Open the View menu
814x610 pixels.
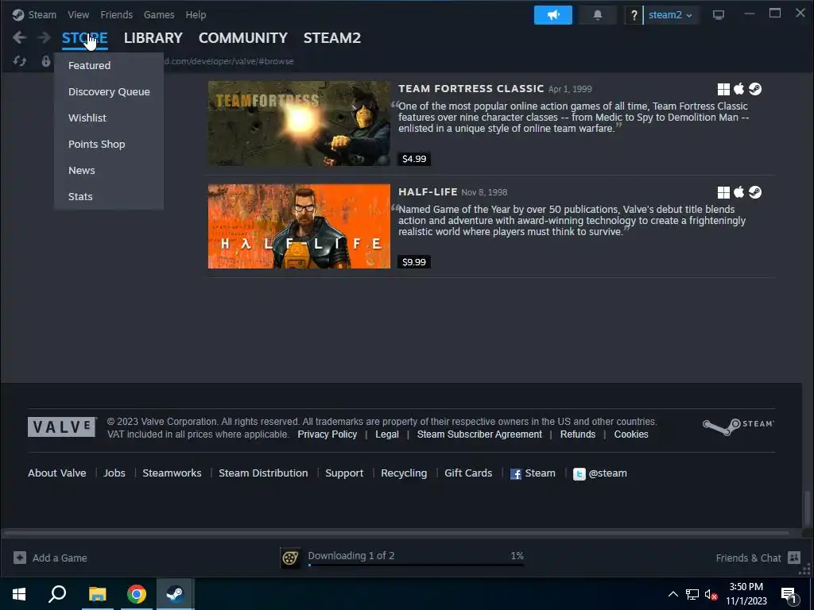tap(79, 14)
